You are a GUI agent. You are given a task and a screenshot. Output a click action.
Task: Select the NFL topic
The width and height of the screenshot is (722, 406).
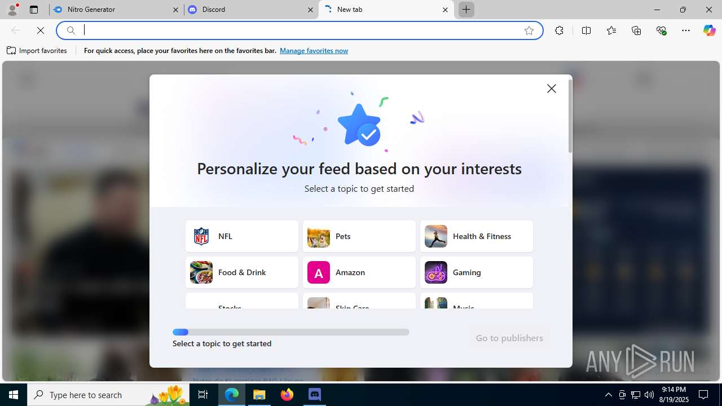pos(242,236)
